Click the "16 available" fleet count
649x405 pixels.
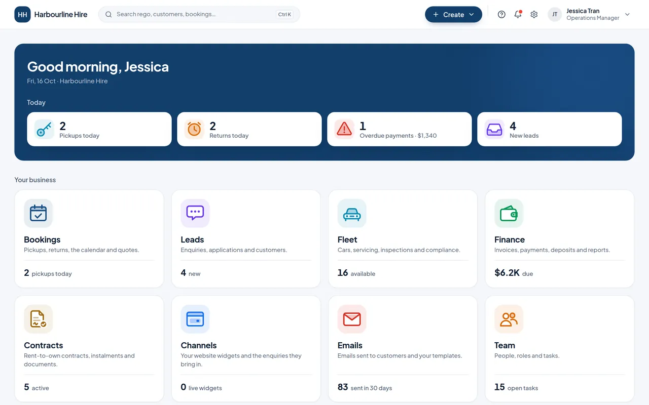(x=356, y=273)
